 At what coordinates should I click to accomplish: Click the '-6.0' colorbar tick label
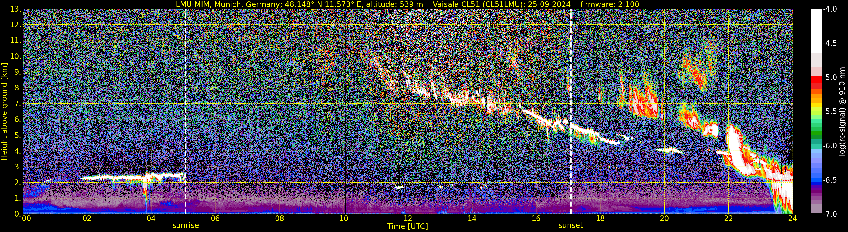(x=830, y=146)
